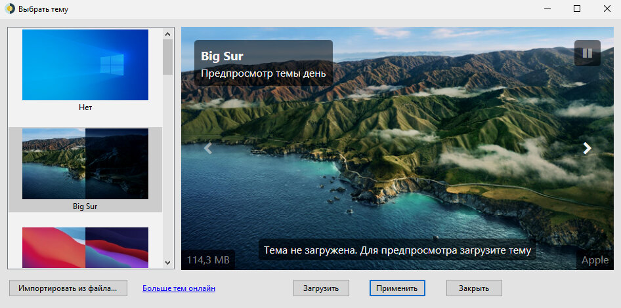Select the colorful abstract theme thumbnail below Big Sur
Screen dimensions: 621x308
[x=85, y=248]
